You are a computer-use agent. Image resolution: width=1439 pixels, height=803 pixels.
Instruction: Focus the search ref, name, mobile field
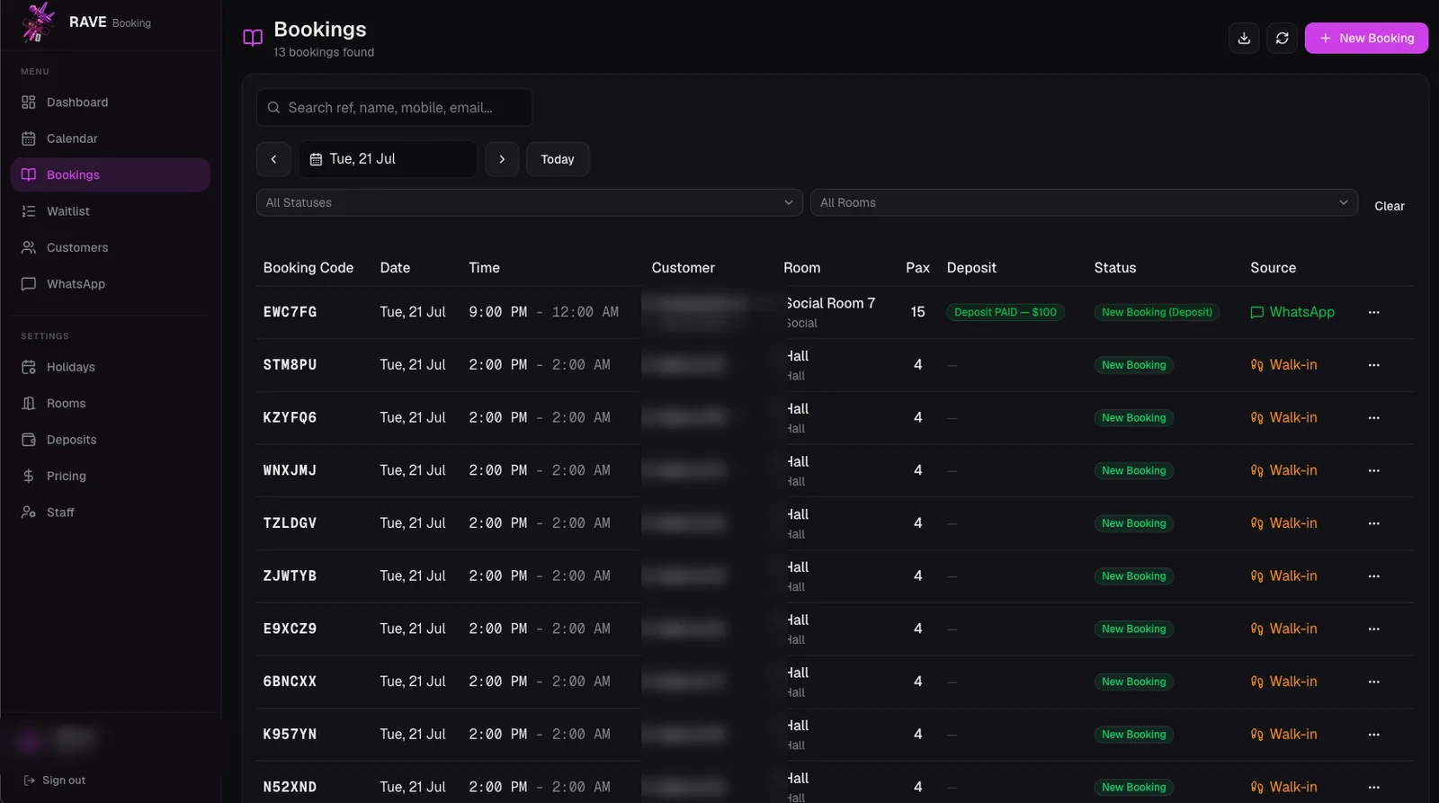[394, 107]
